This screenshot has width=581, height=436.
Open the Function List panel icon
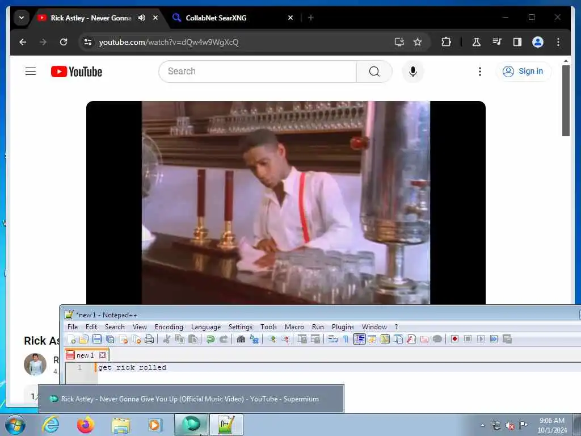click(411, 339)
